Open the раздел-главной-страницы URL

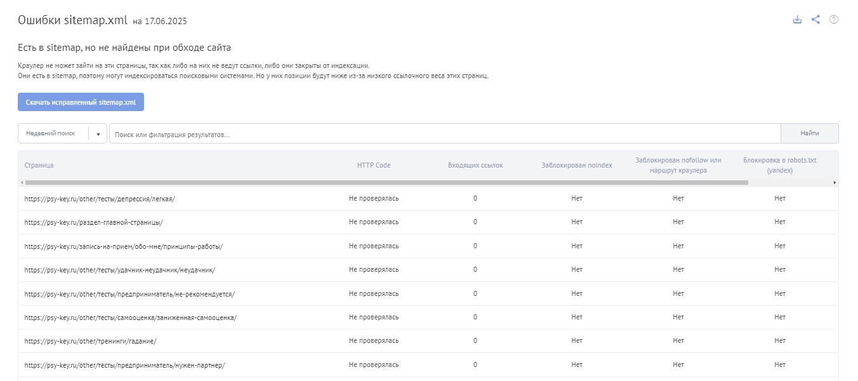94,222
